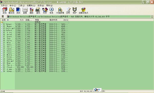
Task: Click the 添加 (Add) toolbar icon
Action: (x=5, y=11)
